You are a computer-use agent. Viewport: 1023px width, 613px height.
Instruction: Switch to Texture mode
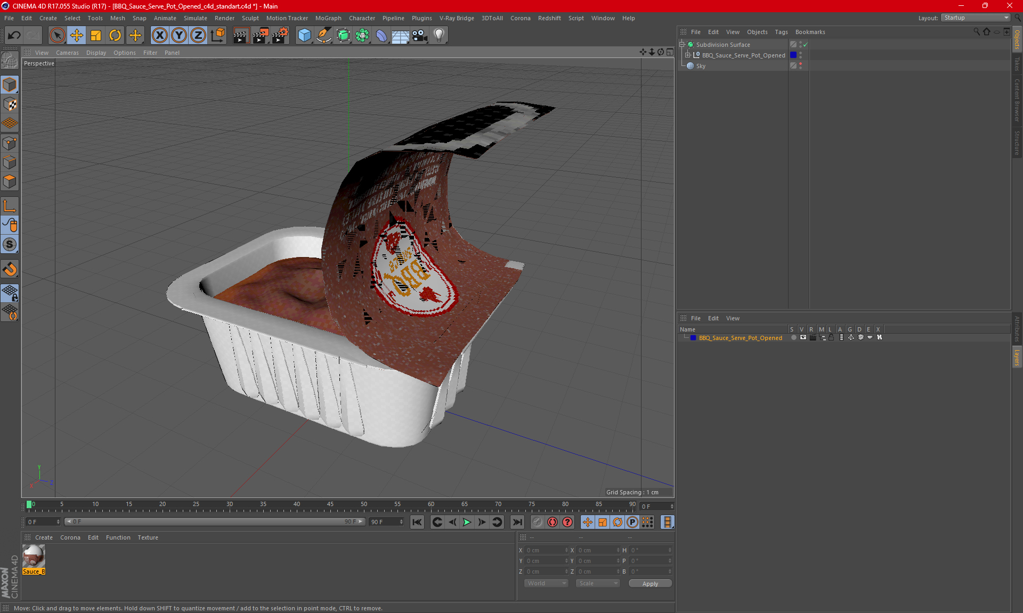click(x=10, y=104)
